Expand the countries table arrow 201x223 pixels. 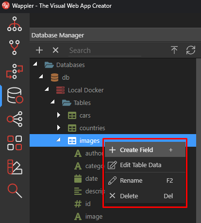click(x=59, y=128)
